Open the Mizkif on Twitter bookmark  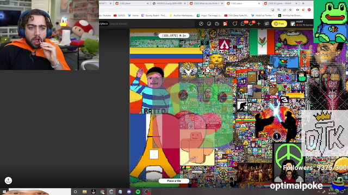pyautogui.click(x=263, y=16)
